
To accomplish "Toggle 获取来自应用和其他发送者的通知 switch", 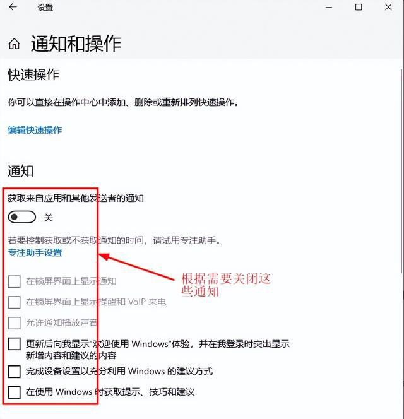I will click(22, 217).
